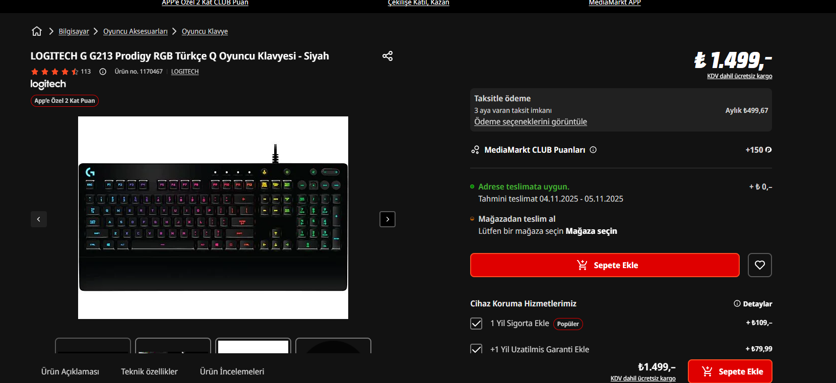Click the Aylık ₺499,67 installment amount
836x383 pixels.
(747, 110)
